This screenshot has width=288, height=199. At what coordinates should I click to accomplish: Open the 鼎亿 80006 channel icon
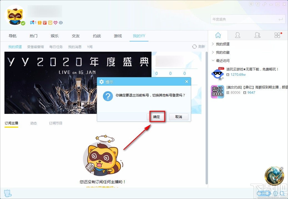coord(218,92)
